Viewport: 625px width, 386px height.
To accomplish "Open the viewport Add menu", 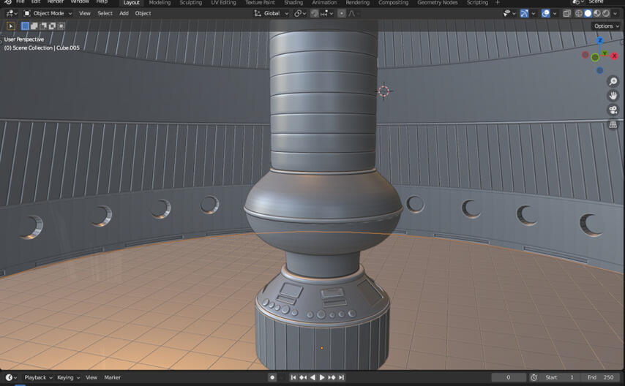I will tap(124, 14).
